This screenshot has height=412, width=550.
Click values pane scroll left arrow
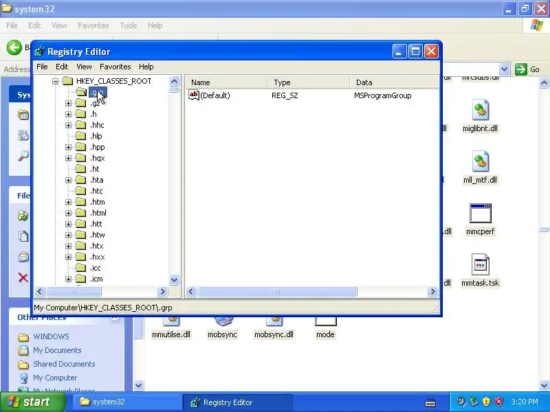pos(191,291)
